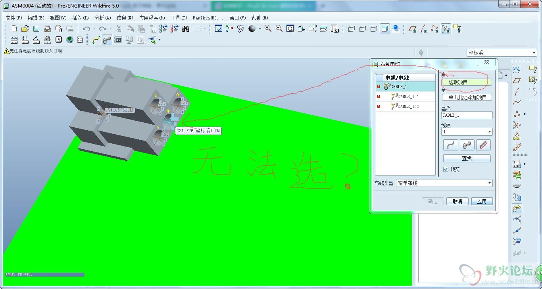
Task: Select the coordinate system tool in right toolbar
Action: pyautogui.click(x=517, y=125)
